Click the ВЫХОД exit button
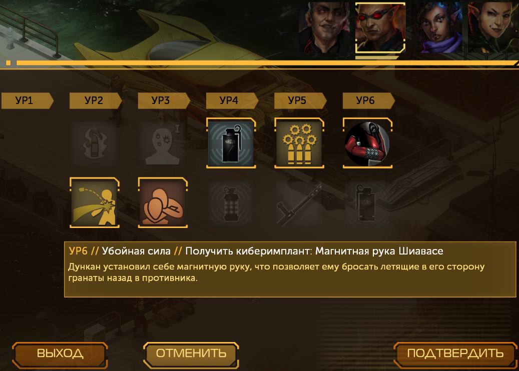The height and width of the screenshot is (371, 519). coord(60,355)
